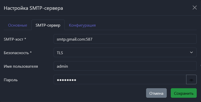Click the Имя пользователя label text
Viewport: 201px width, 102px height.
[x=21, y=66]
